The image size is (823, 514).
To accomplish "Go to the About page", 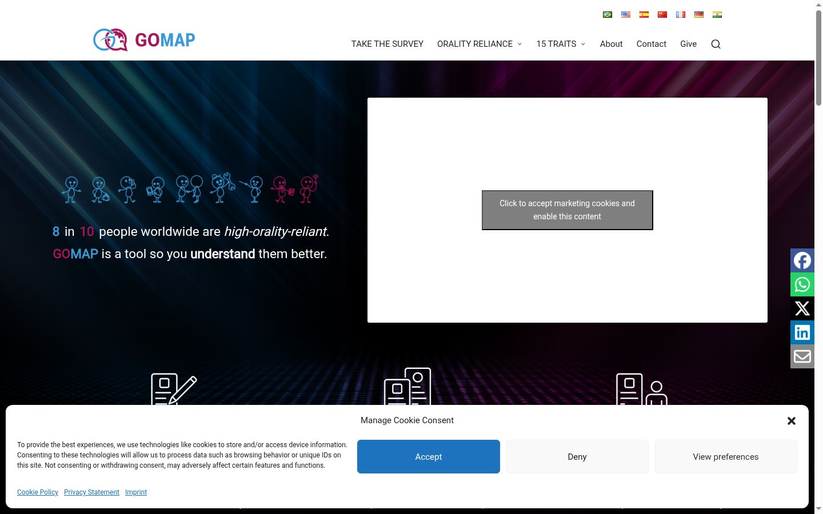I will (x=611, y=44).
